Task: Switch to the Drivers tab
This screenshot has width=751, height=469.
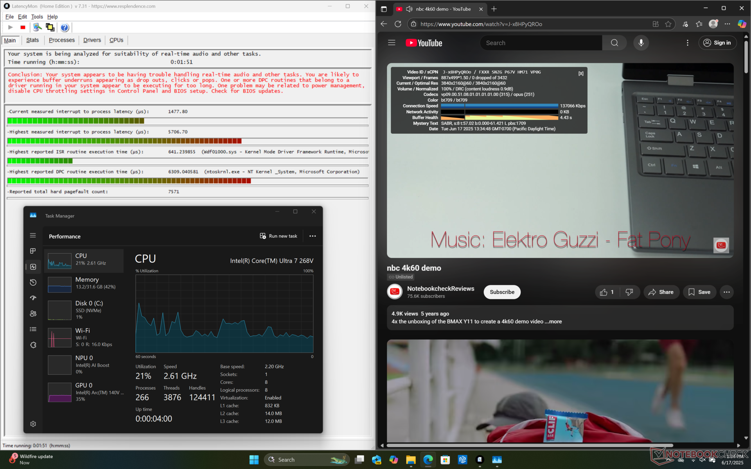Action: [x=92, y=40]
